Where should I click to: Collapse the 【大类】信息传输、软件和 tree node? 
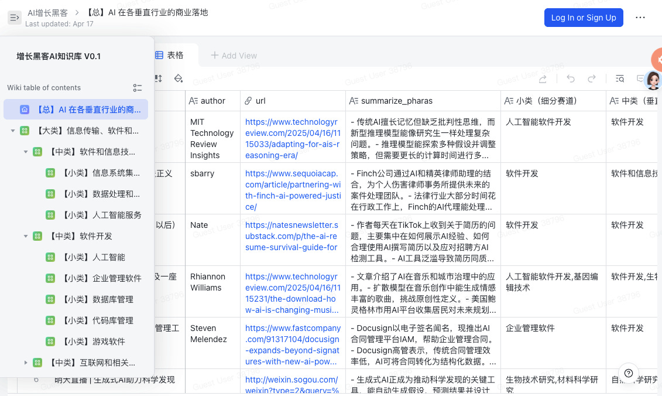[13, 131]
